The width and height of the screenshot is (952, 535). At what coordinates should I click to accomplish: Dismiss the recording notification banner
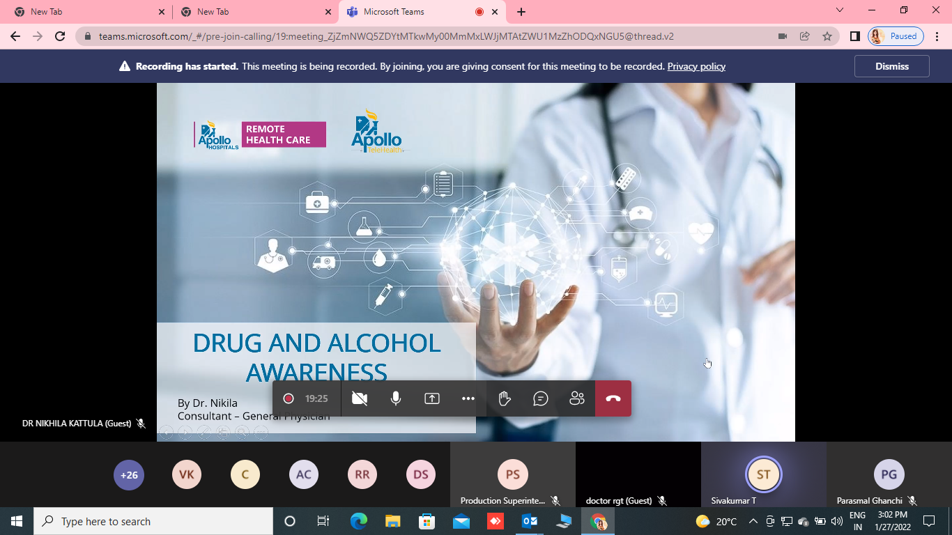point(891,66)
